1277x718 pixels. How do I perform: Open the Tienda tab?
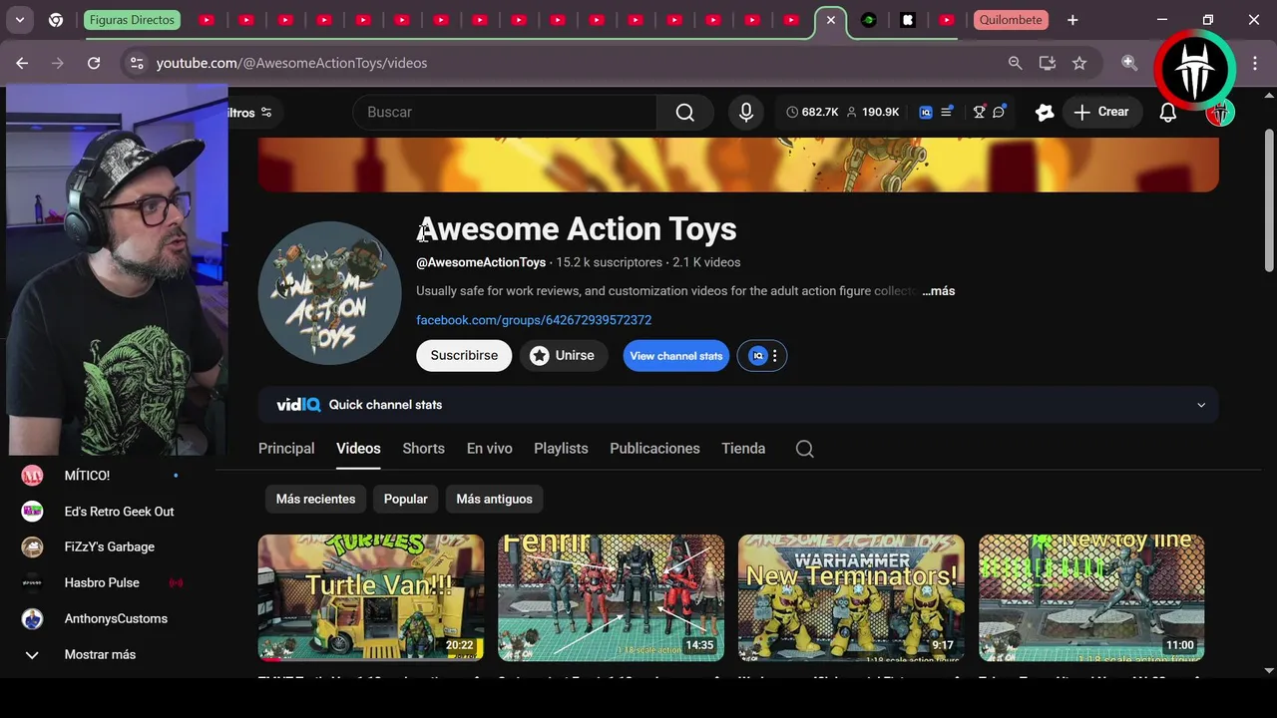click(x=743, y=449)
